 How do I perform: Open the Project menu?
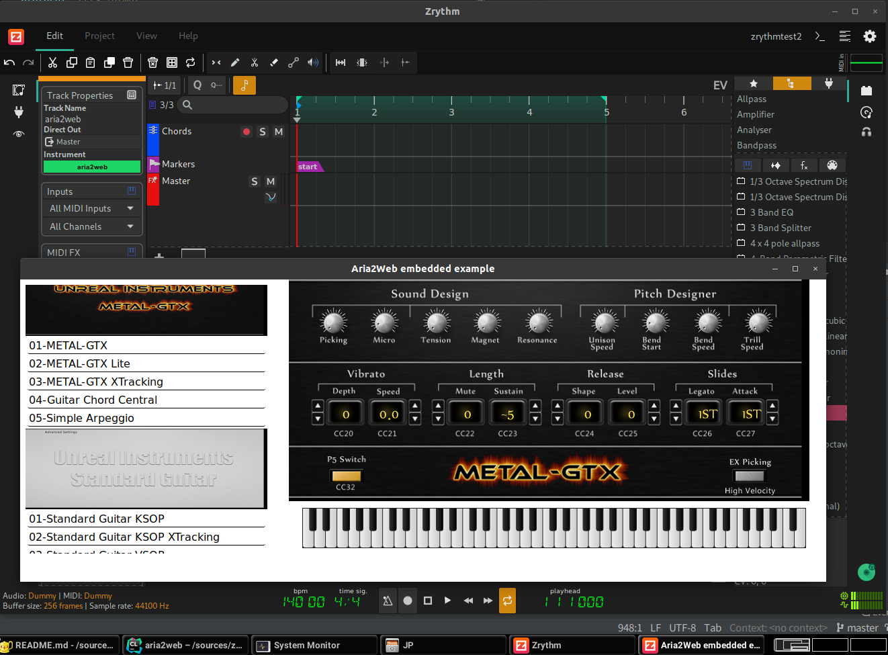point(99,36)
